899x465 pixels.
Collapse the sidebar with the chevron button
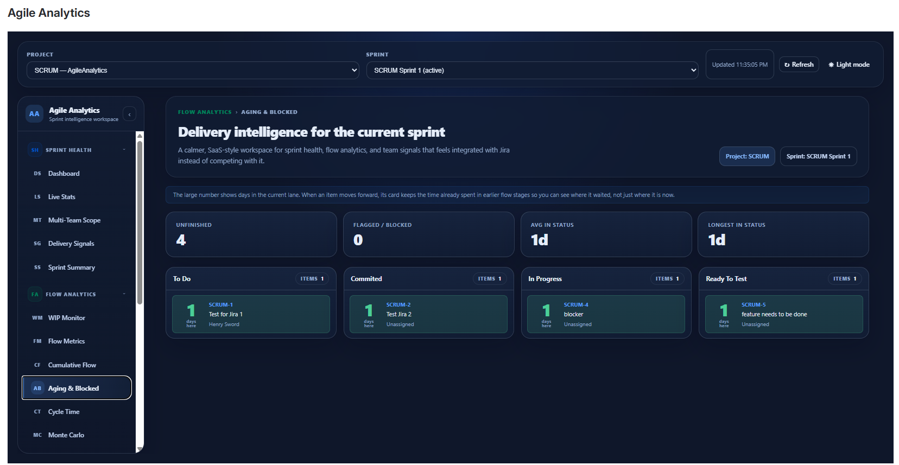coord(129,114)
